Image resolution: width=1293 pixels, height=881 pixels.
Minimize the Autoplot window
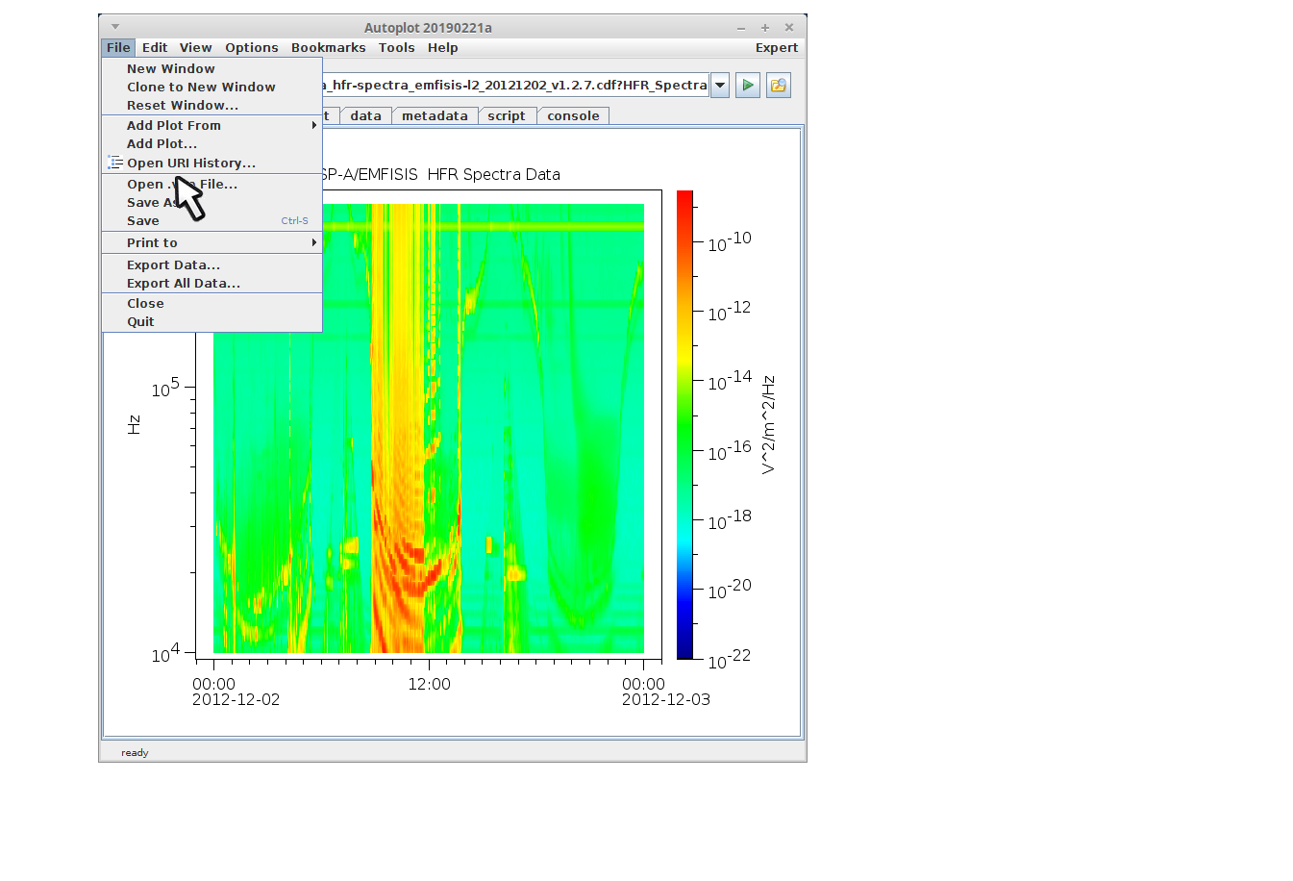pyautogui.click(x=741, y=28)
